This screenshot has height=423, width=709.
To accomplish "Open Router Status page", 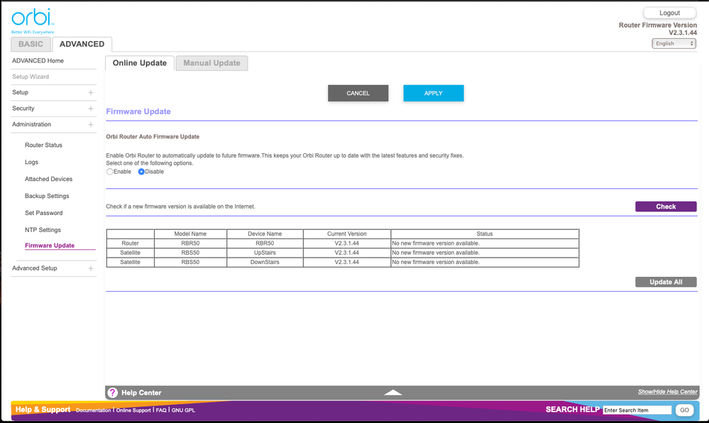I will tap(43, 145).
